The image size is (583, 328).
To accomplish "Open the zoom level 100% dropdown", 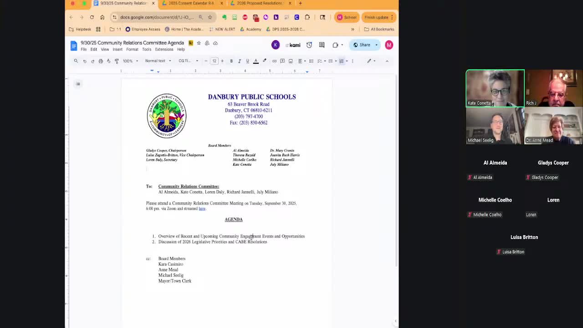I will coord(129,61).
